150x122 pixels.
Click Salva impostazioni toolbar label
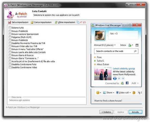pos(20,22)
